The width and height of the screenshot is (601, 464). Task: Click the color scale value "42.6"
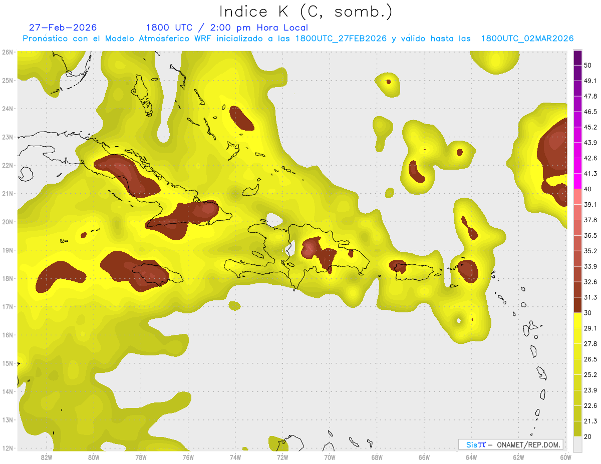[x=590, y=158]
